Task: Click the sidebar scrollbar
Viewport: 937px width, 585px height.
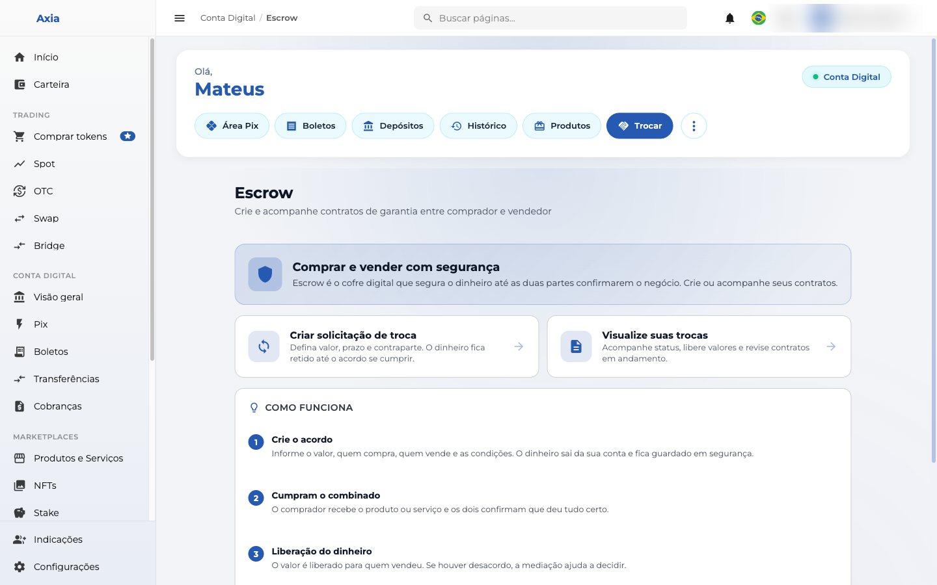Action: point(152,200)
